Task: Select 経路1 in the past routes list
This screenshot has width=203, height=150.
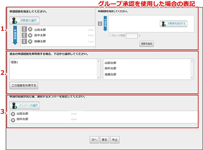Action: (x=14, y=62)
